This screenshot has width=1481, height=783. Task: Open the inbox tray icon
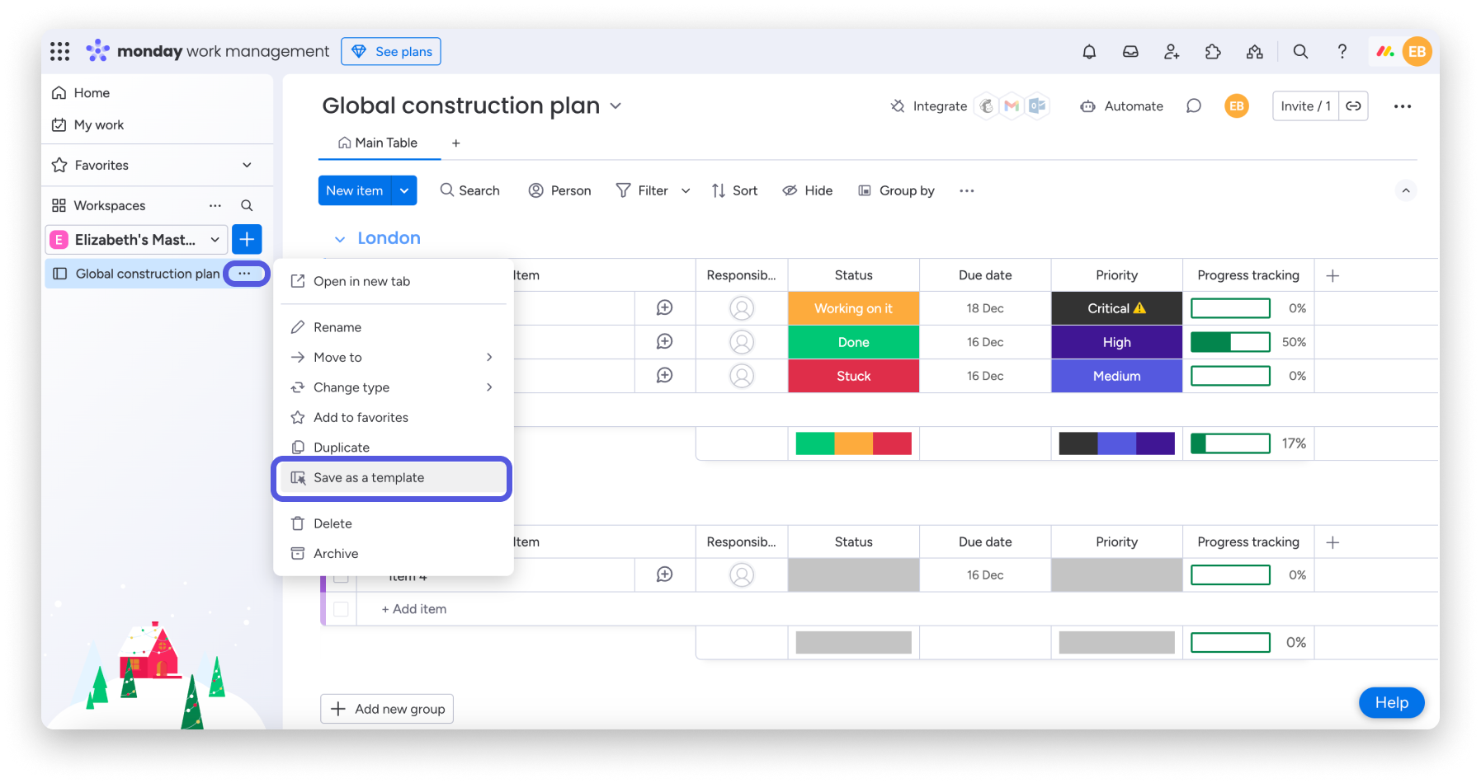[1130, 51]
